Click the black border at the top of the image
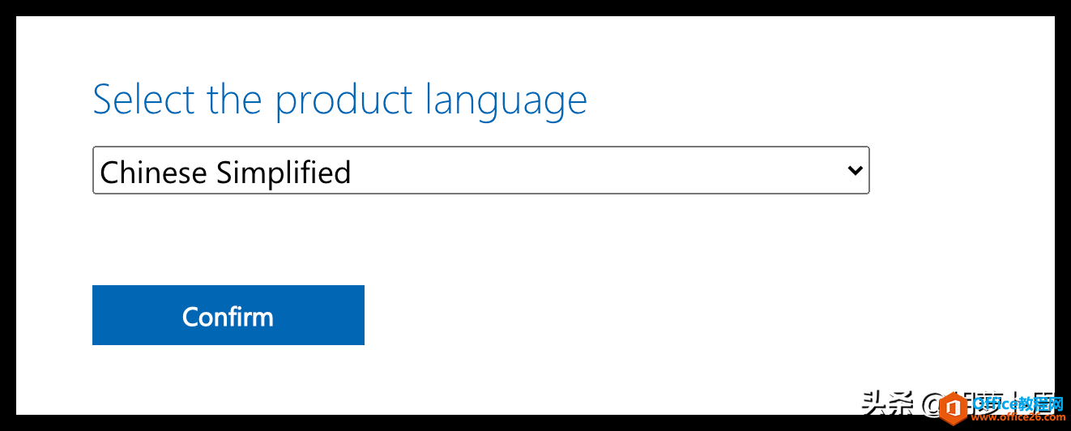The width and height of the screenshot is (1071, 431). point(535,8)
